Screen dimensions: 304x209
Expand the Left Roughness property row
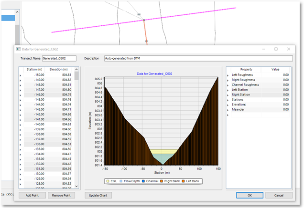tap(228, 75)
